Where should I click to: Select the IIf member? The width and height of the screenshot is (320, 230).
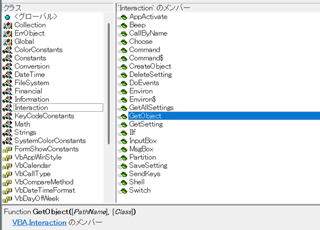click(x=133, y=132)
